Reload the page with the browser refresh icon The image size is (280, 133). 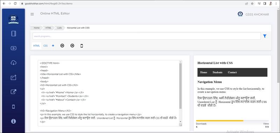15,3
